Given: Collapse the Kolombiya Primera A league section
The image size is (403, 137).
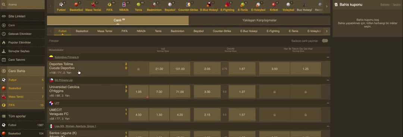Looking at the screenshot, I should [328, 57].
